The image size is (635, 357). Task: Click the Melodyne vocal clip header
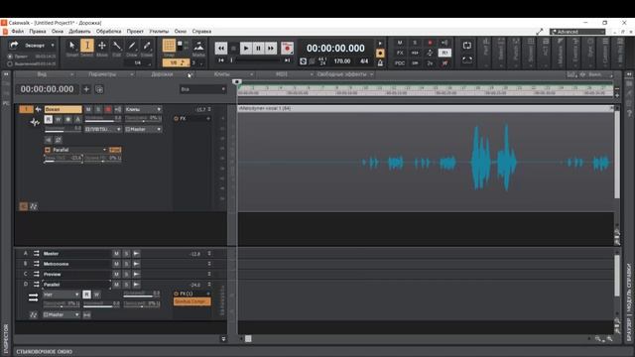coord(426,108)
